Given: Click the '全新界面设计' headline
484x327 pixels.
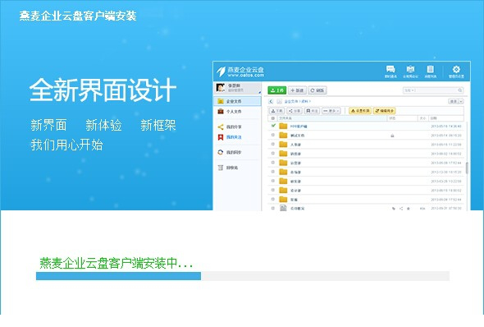Looking at the screenshot, I should tap(103, 90).
